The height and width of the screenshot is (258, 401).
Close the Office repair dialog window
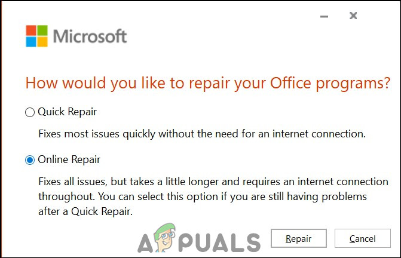click(353, 16)
